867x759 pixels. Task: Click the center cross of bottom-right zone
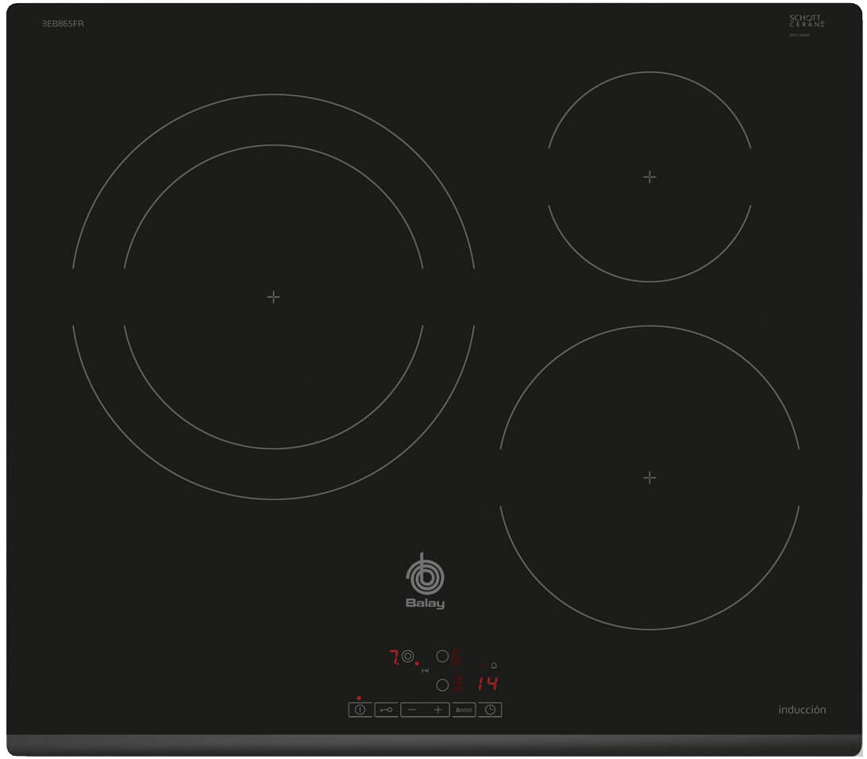649,478
